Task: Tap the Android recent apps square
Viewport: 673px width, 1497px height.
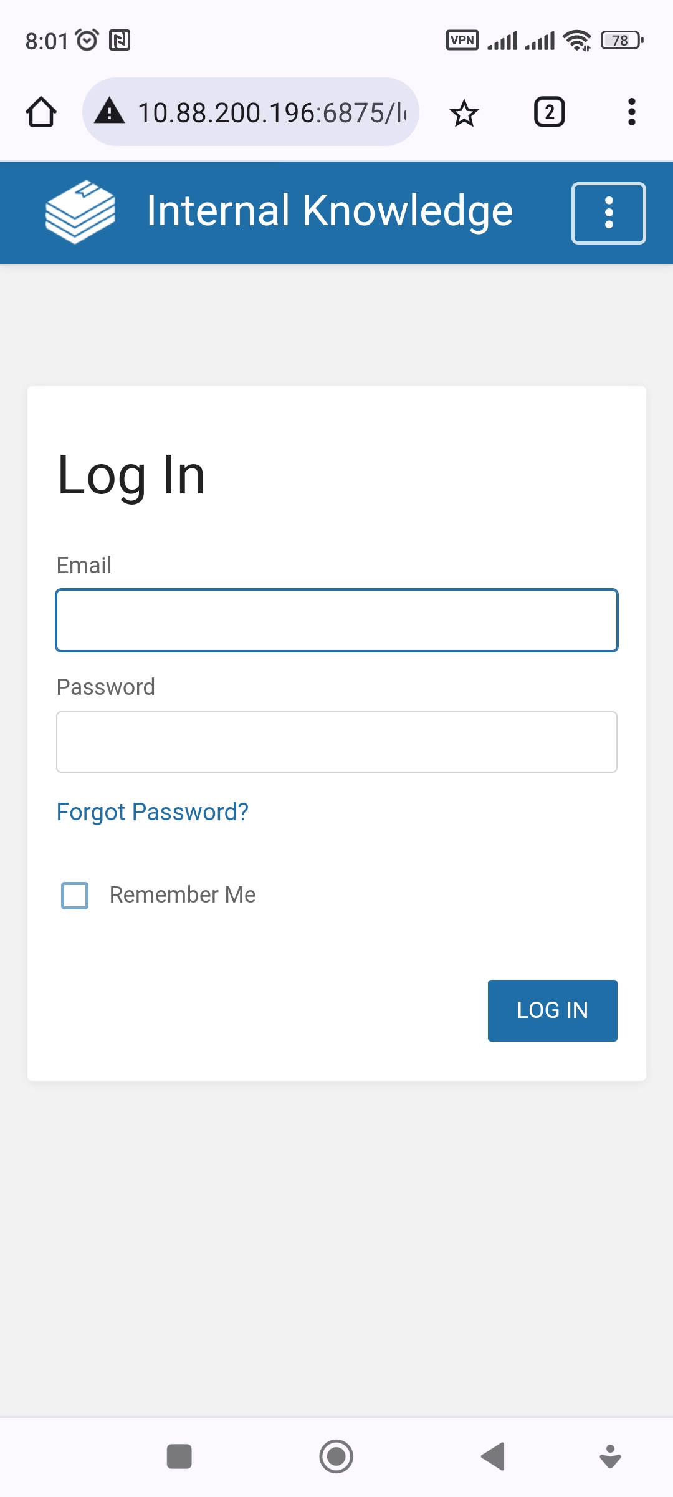Action: [179, 1456]
